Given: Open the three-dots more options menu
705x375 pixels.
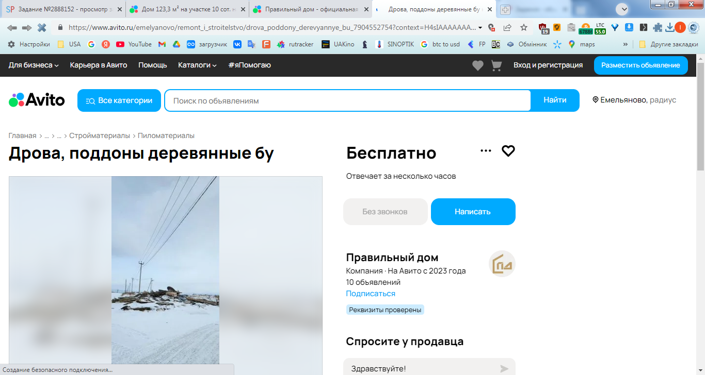Looking at the screenshot, I should 486,151.
